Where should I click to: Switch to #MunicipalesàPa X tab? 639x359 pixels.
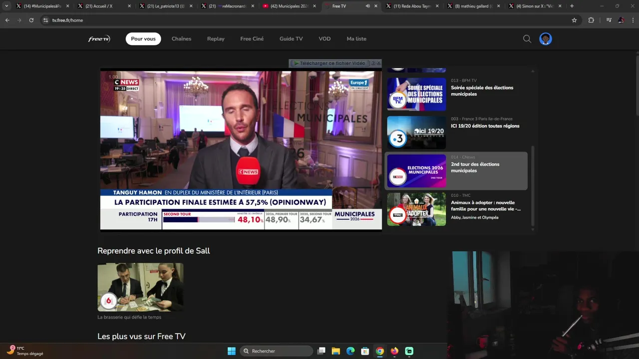42,6
